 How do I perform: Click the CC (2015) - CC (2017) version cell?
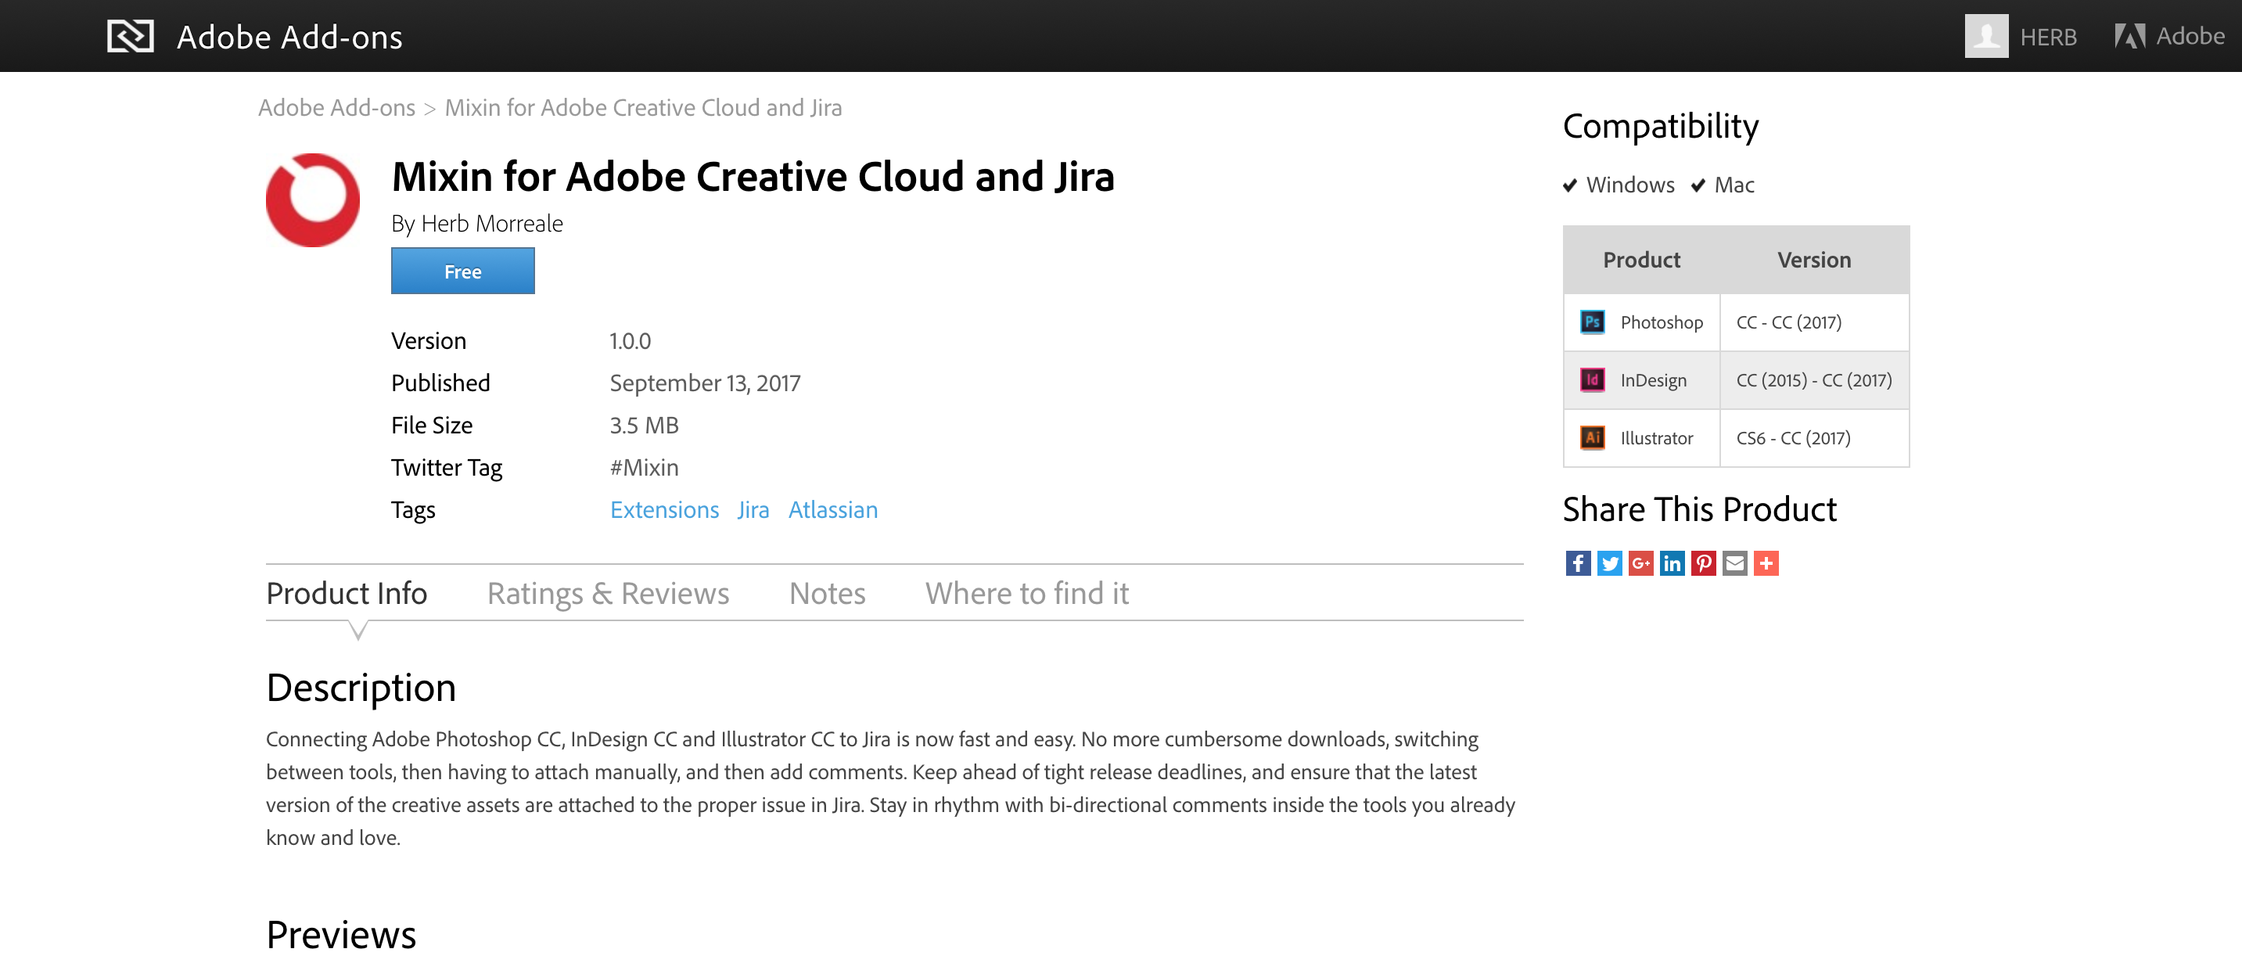[x=1815, y=380]
